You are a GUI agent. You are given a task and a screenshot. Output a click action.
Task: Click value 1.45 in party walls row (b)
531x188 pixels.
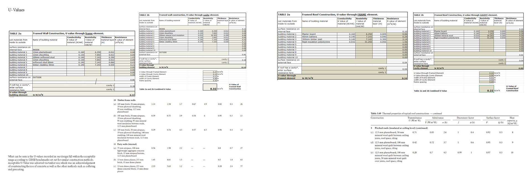(x=153, y=160)
